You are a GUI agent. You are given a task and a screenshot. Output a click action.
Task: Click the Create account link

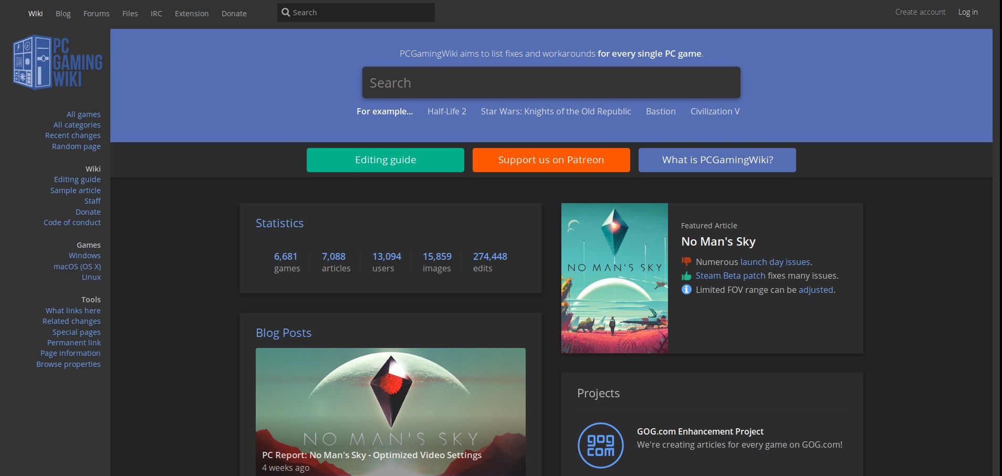tap(920, 12)
